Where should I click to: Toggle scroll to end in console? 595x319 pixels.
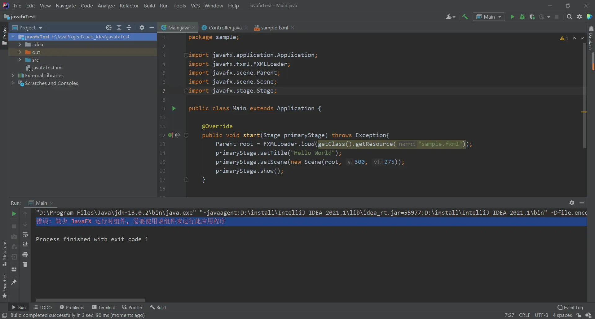[x=25, y=244]
